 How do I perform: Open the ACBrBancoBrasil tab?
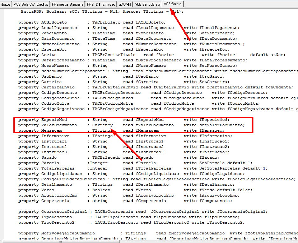pyautogui.click(x=147, y=4)
